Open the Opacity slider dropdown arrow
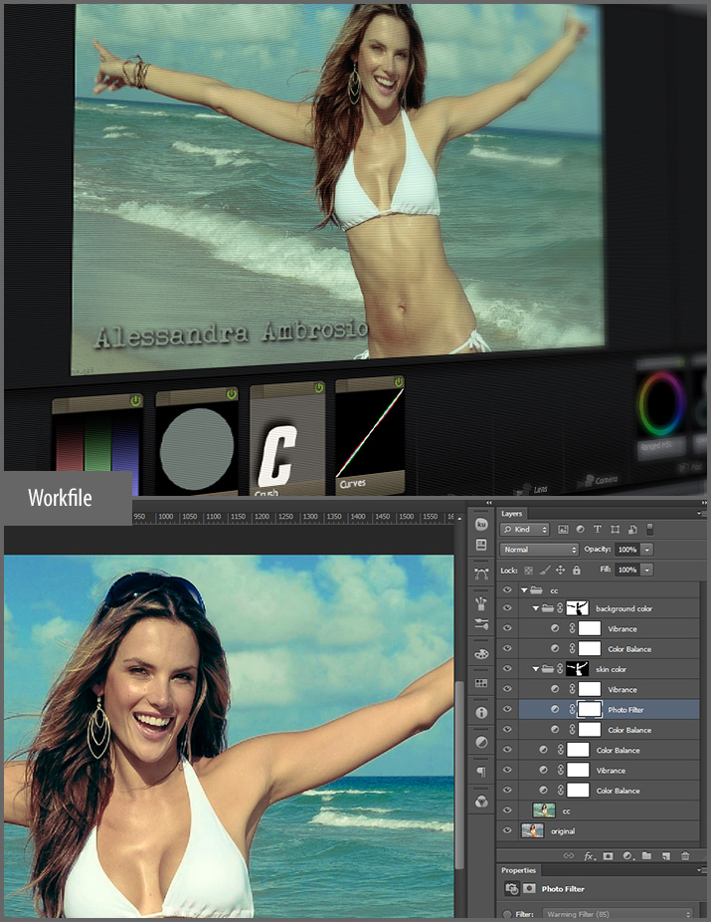The height and width of the screenshot is (922, 711). pyautogui.click(x=647, y=550)
